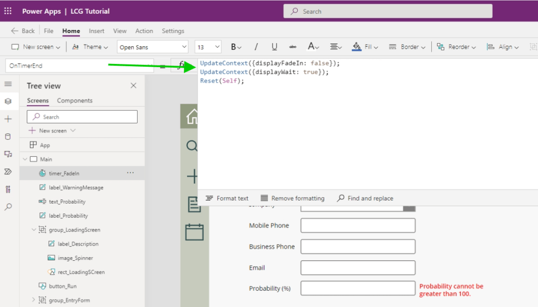Open the Action tab
Image resolution: width=538 pixels, height=307 pixels.
pos(144,31)
